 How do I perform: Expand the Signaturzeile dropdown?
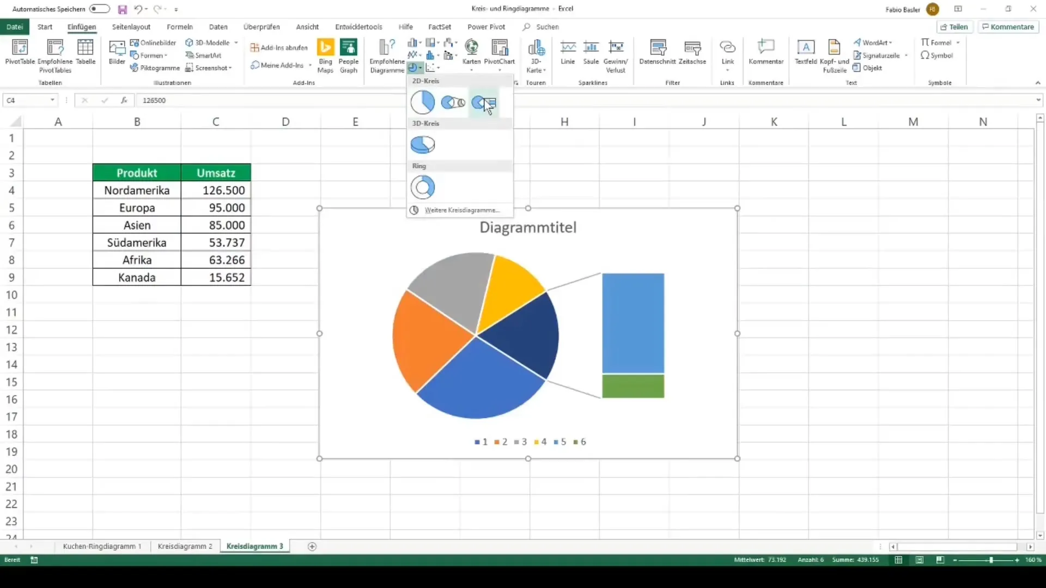(906, 56)
